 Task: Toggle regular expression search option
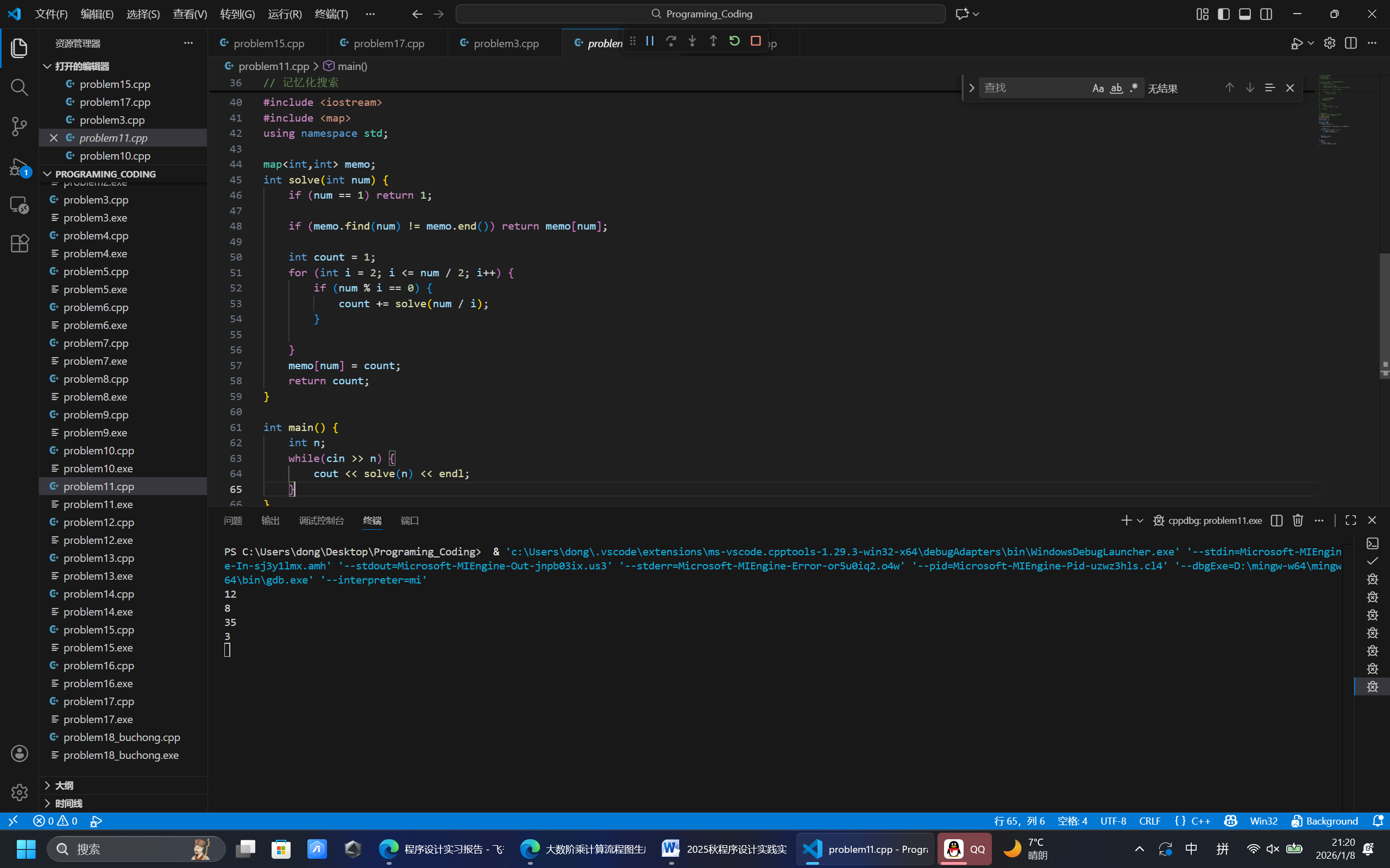point(1134,88)
